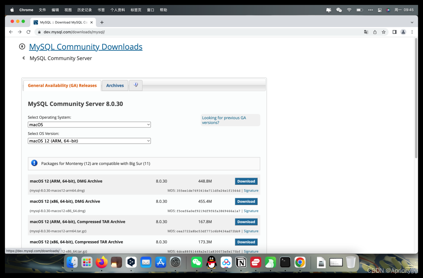Open Signature link for x86_64.dmg
This screenshot has height=278, width=423.
coord(251,211)
